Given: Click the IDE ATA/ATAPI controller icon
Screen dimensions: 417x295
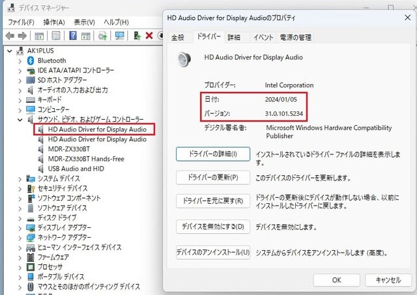Looking at the screenshot, I should 31,71.
